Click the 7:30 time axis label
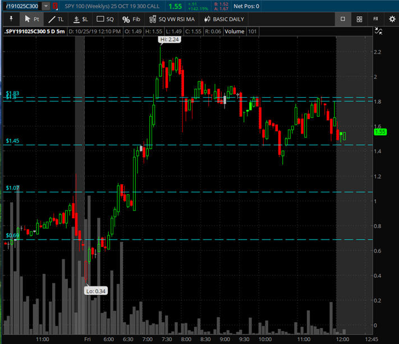Image resolution: width=399 pixels, height=344 pixels. pos(167,339)
